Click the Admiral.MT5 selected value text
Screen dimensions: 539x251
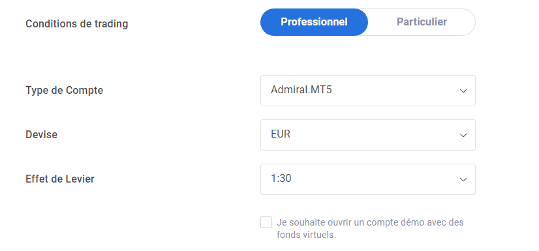301,89
